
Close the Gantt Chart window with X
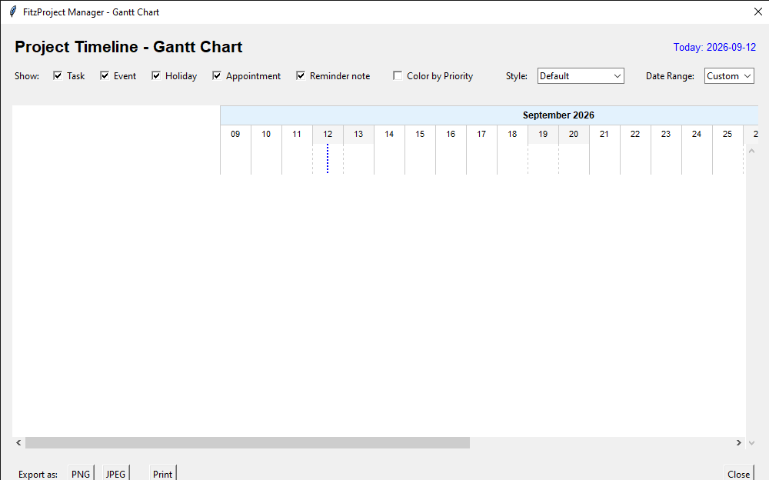pyautogui.click(x=757, y=12)
